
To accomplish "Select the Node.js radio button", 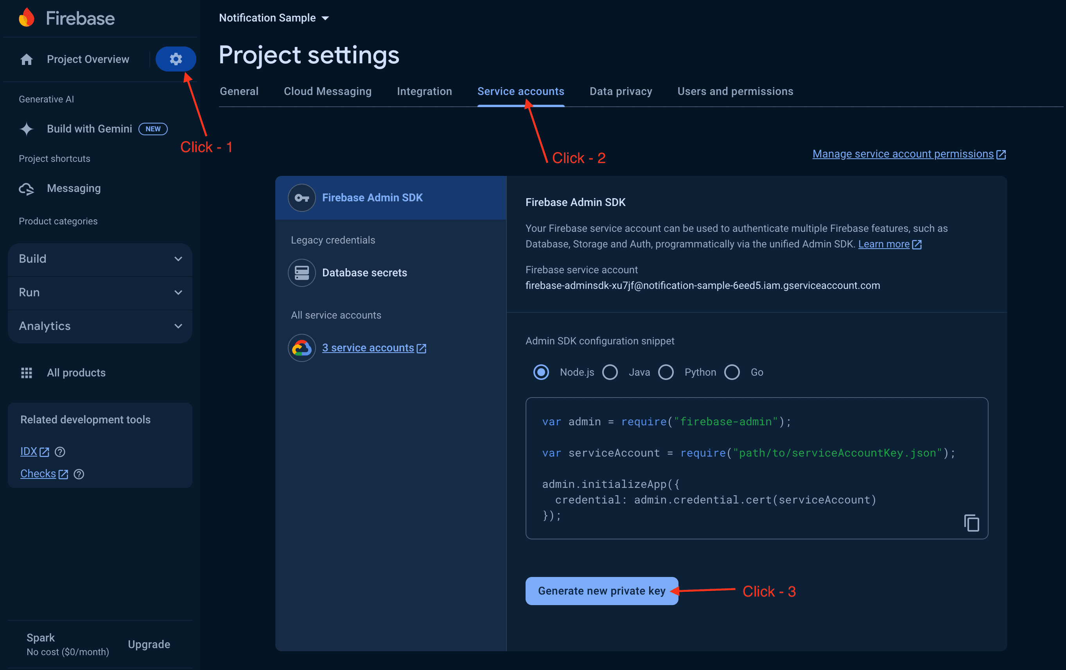I will click(x=541, y=372).
